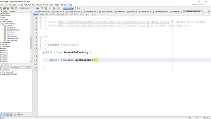Click the Save All icon
The image size is (211, 119).
pyautogui.click(x=8, y=8)
